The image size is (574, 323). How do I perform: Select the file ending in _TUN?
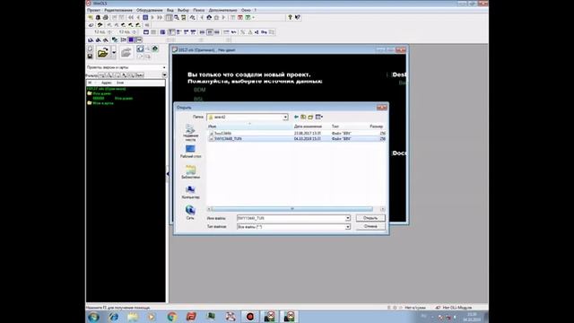(x=296, y=139)
